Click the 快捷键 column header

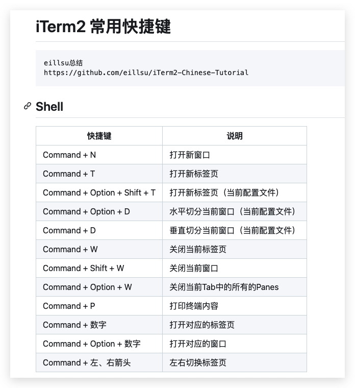click(99, 136)
